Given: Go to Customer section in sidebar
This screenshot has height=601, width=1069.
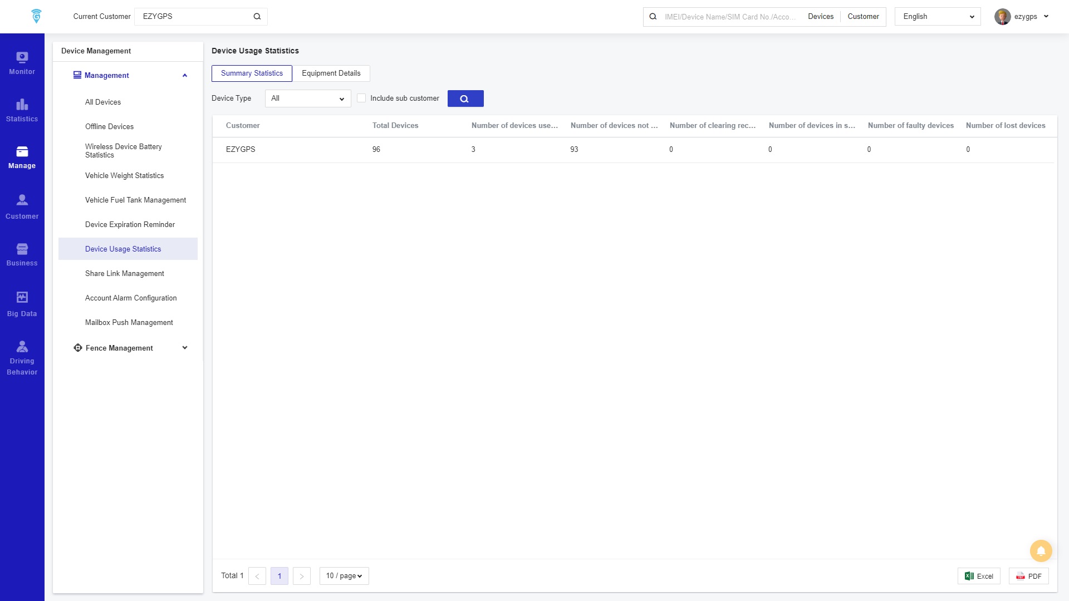Looking at the screenshot, I should [22, 207].
